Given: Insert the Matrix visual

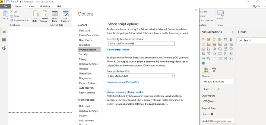Looking at the screenshot, I should (220, 59).
